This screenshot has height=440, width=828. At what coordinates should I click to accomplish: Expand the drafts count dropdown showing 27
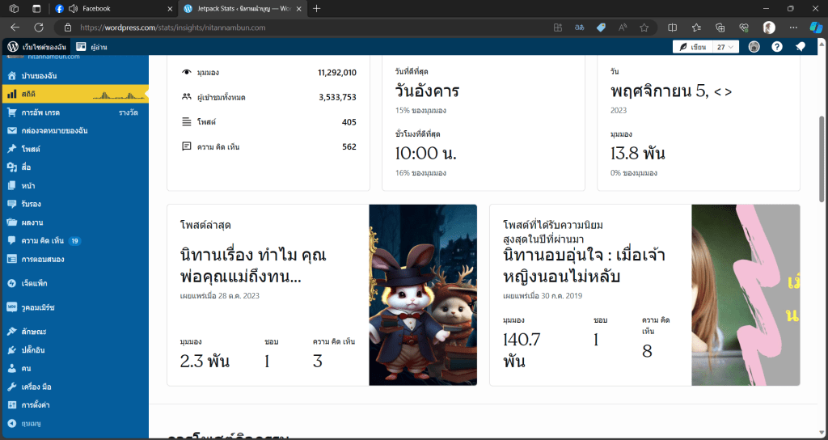click(726, 47)
